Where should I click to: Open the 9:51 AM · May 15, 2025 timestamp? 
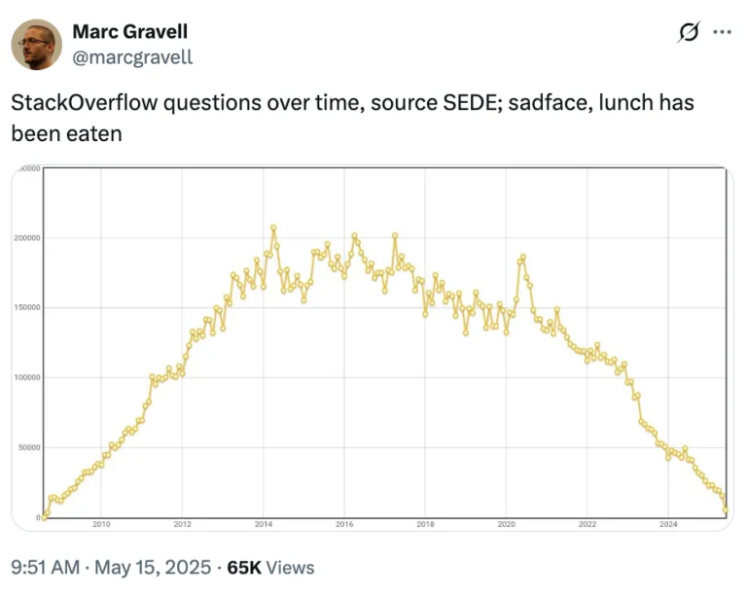110,568
